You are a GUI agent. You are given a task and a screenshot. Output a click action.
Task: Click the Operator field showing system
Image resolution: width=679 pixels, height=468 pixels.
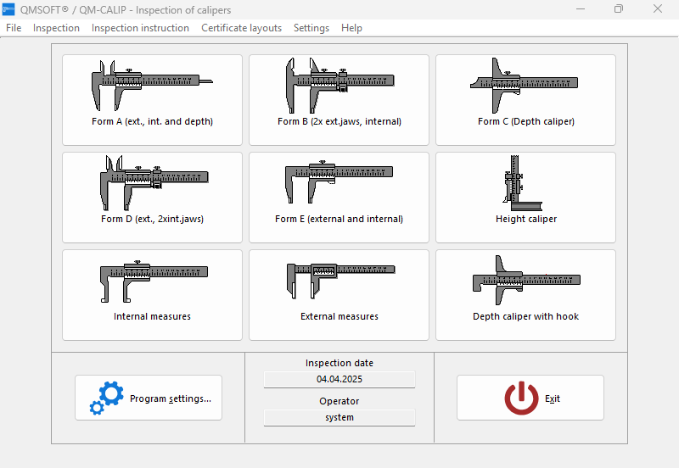[339, 417]
